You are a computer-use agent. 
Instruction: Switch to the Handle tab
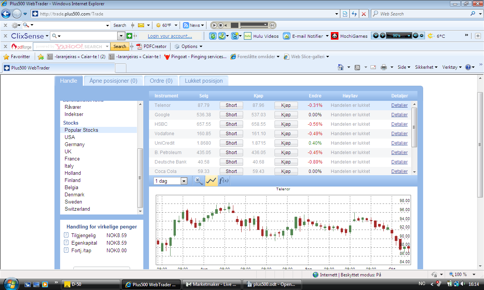(x=68, y=81)
